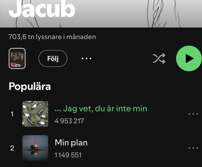
Task: Tap the Jacub artist name header
Action: pos(42,9)
